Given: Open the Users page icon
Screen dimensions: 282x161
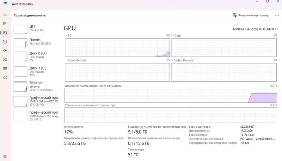Looking at the screenshot, I should [5, 60].
